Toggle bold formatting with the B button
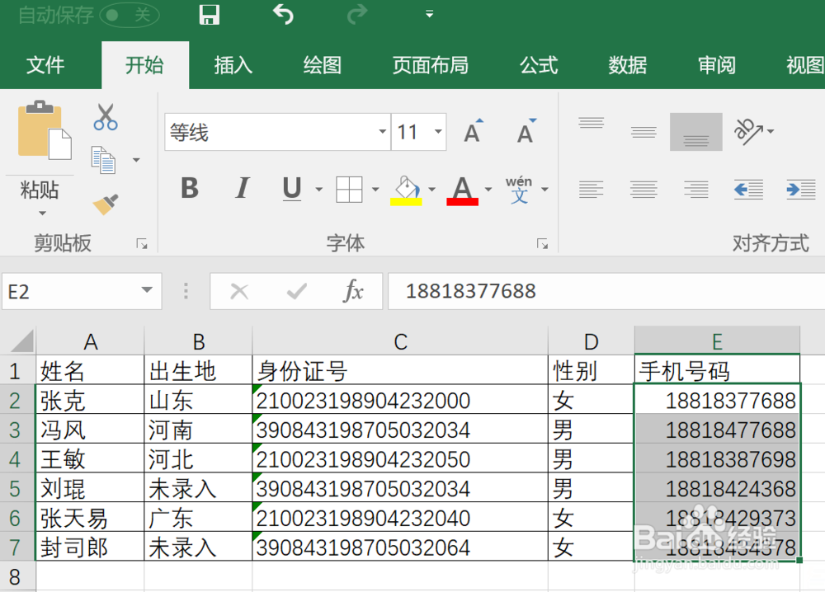 click(x=189, y=189)
